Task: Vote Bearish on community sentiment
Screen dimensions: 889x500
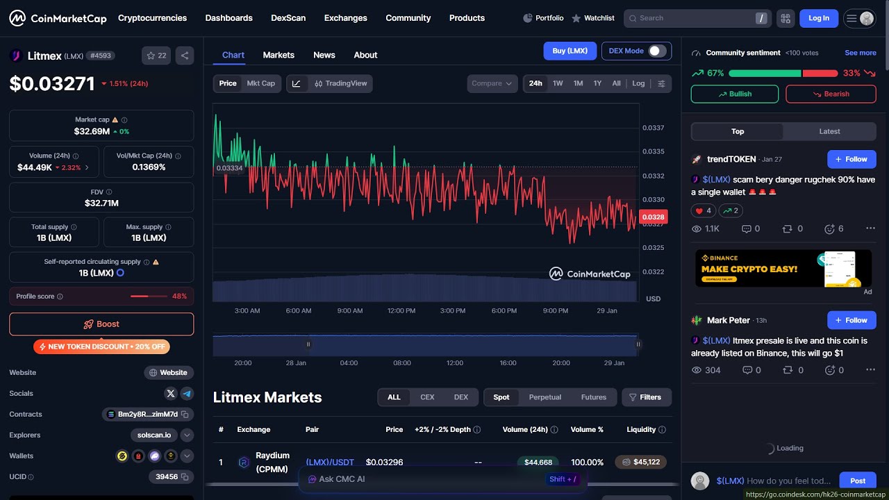Action: point(831,94)
